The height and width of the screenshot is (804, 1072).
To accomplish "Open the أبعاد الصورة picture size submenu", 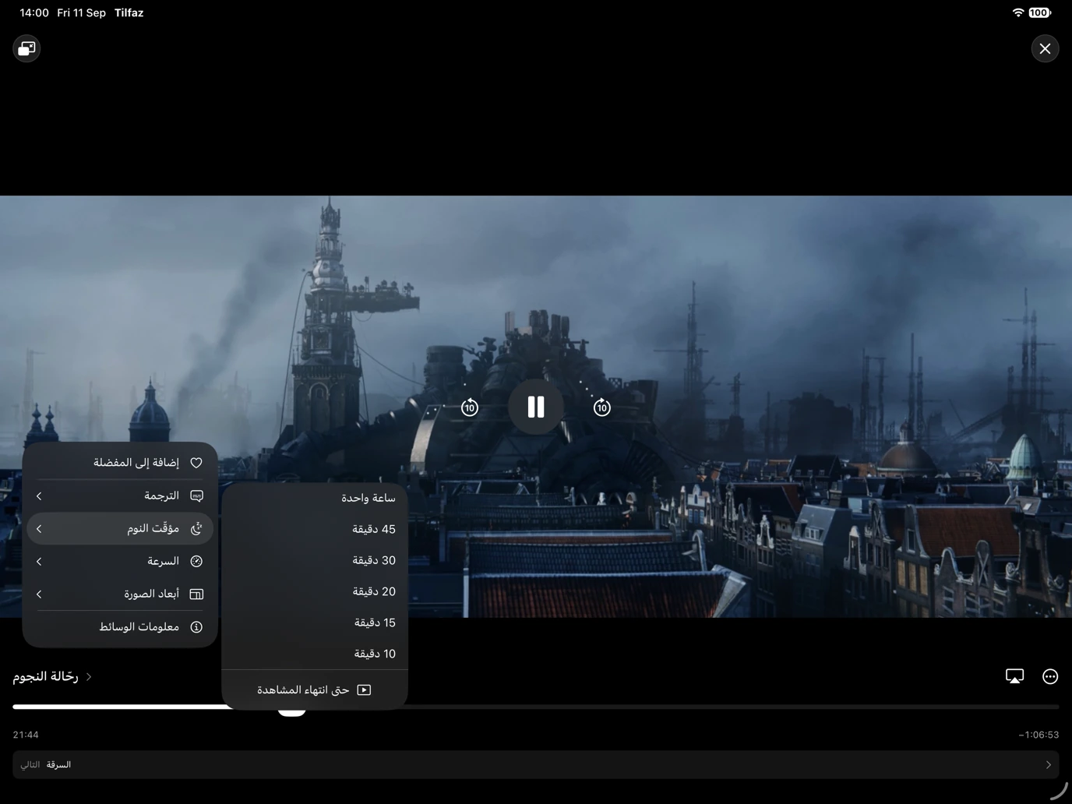I will click(120, 594).
